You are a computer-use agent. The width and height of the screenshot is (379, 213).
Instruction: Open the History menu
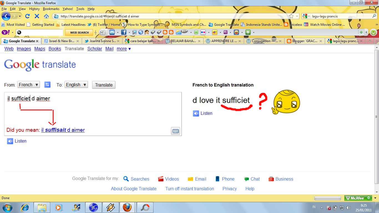tap(34, 9)
